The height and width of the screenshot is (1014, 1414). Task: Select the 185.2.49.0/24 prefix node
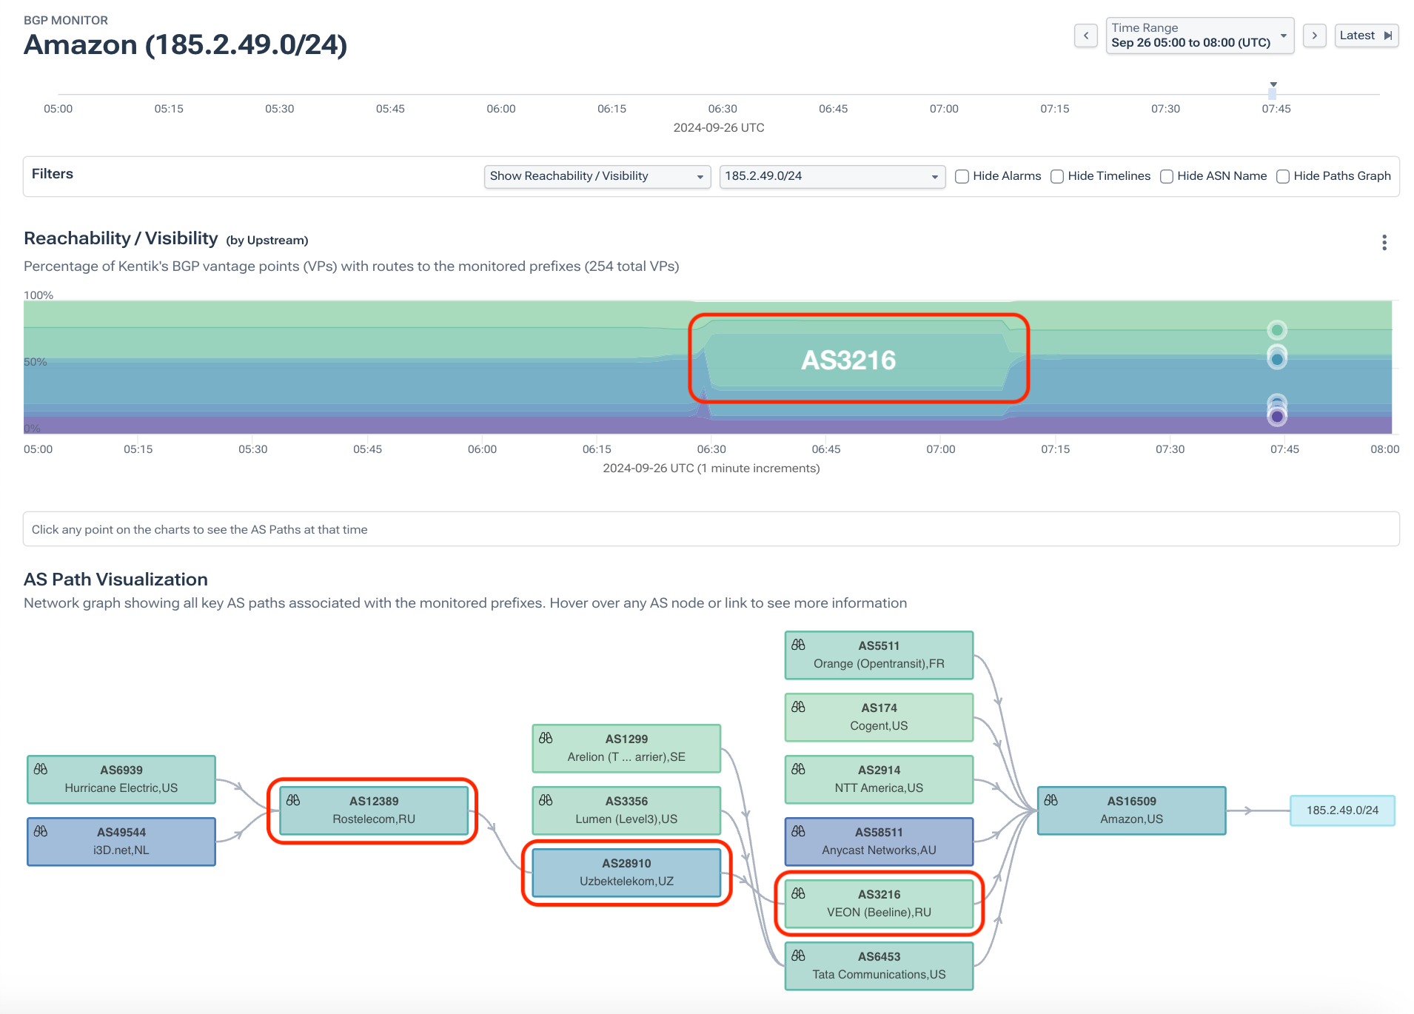pos(1342,810)
